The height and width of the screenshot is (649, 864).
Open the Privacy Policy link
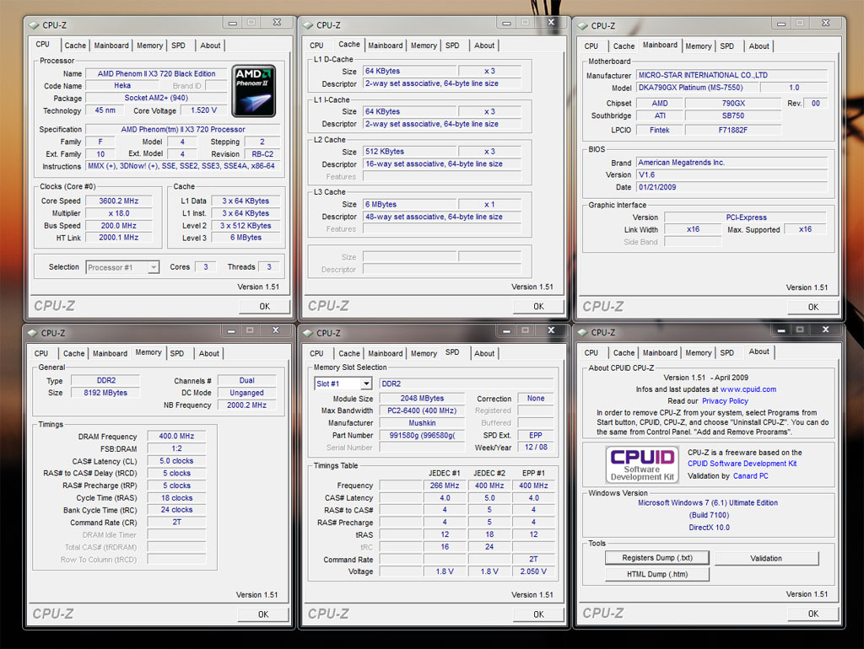click(725, 400)
